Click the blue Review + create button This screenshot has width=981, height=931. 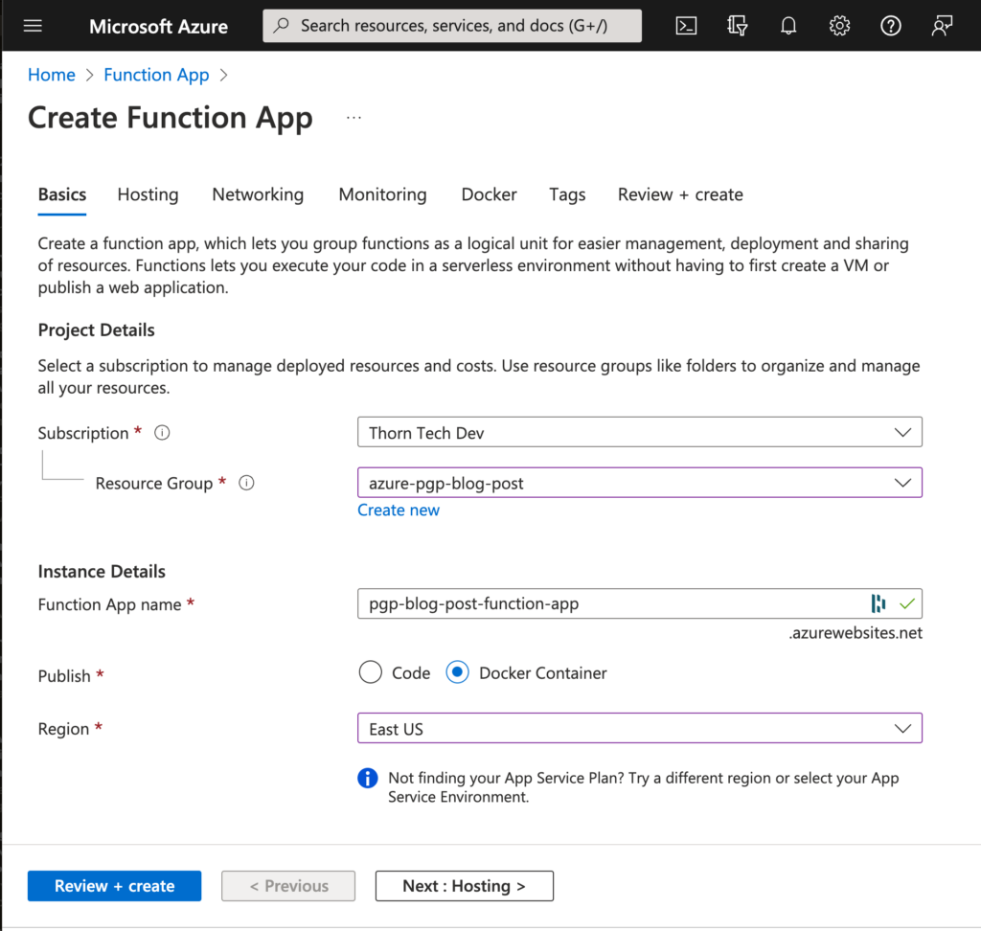point(115,886)
